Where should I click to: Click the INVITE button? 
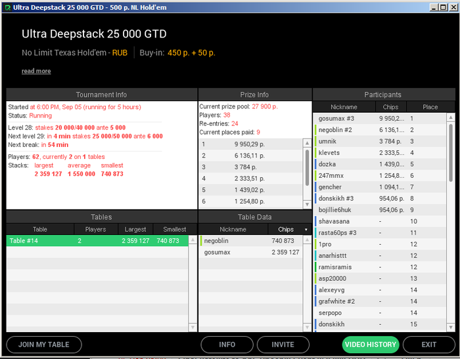(283, 345)
